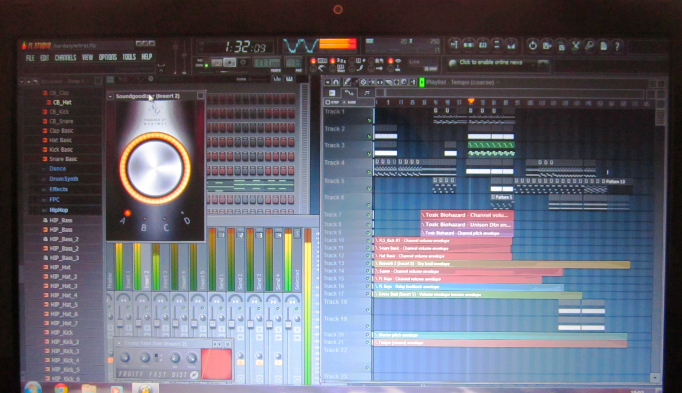
Task: Open the playlist options menu arrow
Action: click(327, 82)
